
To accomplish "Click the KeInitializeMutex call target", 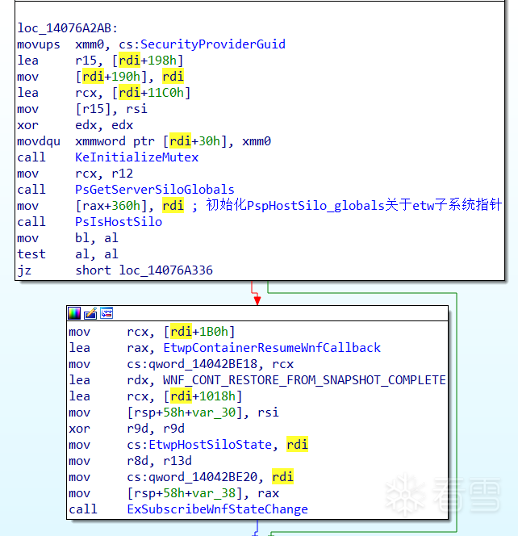I will [136, 157].
